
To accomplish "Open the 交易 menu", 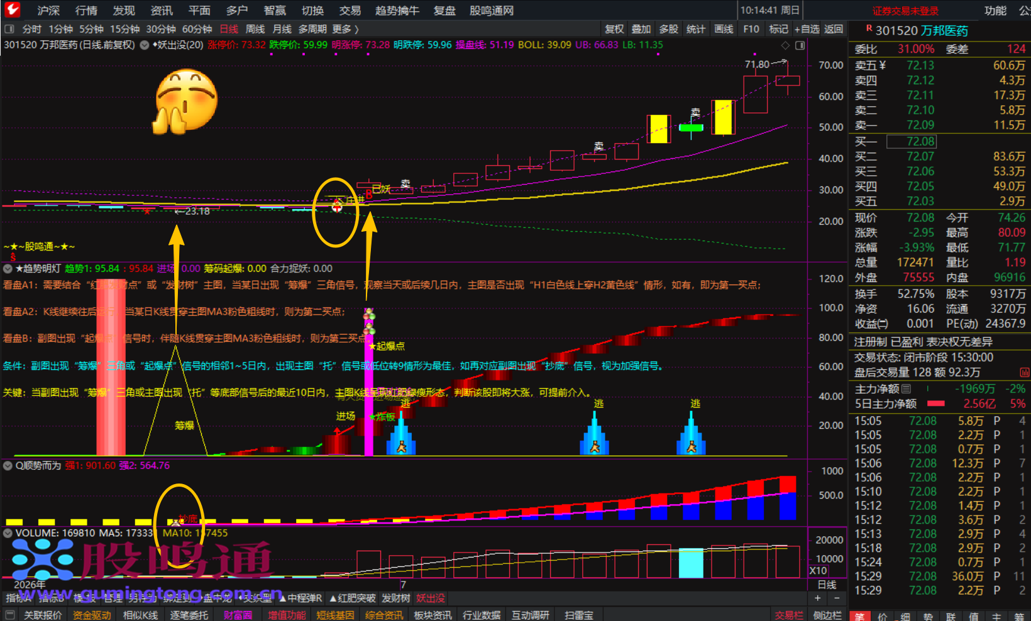I will click(350, 11).
